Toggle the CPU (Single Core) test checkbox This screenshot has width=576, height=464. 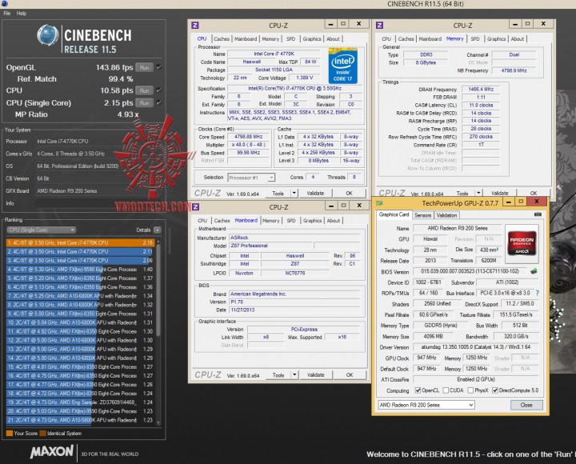(158, 102)
